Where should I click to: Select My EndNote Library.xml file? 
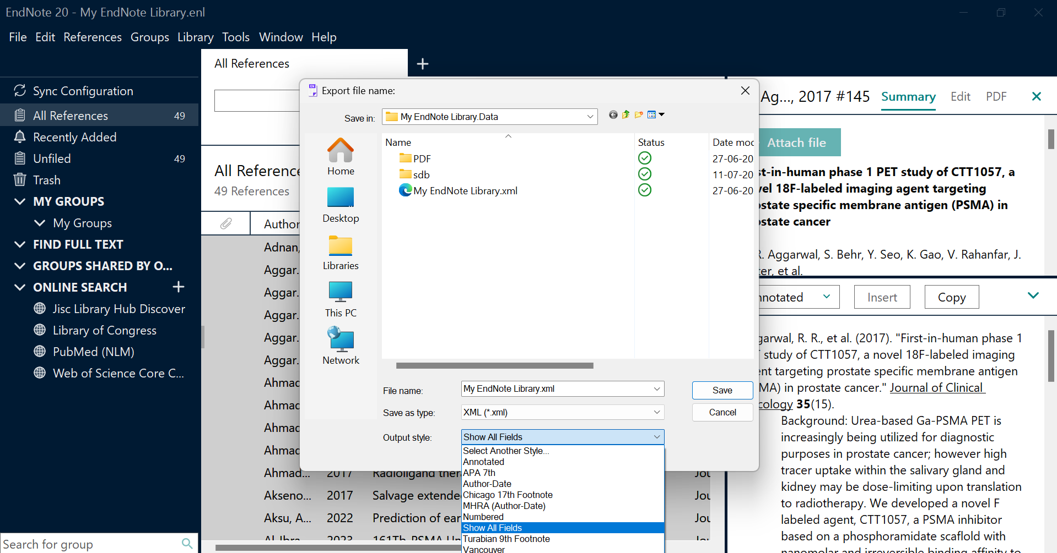[x=458, y=190]
